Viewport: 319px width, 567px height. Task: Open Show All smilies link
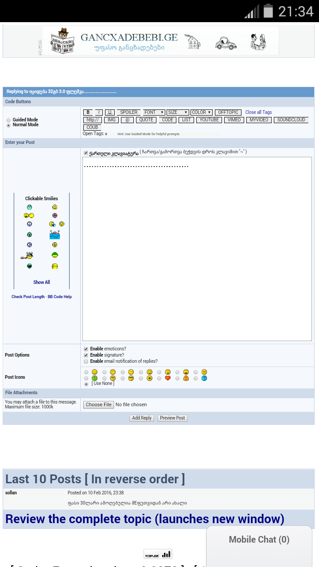[42, 282]
